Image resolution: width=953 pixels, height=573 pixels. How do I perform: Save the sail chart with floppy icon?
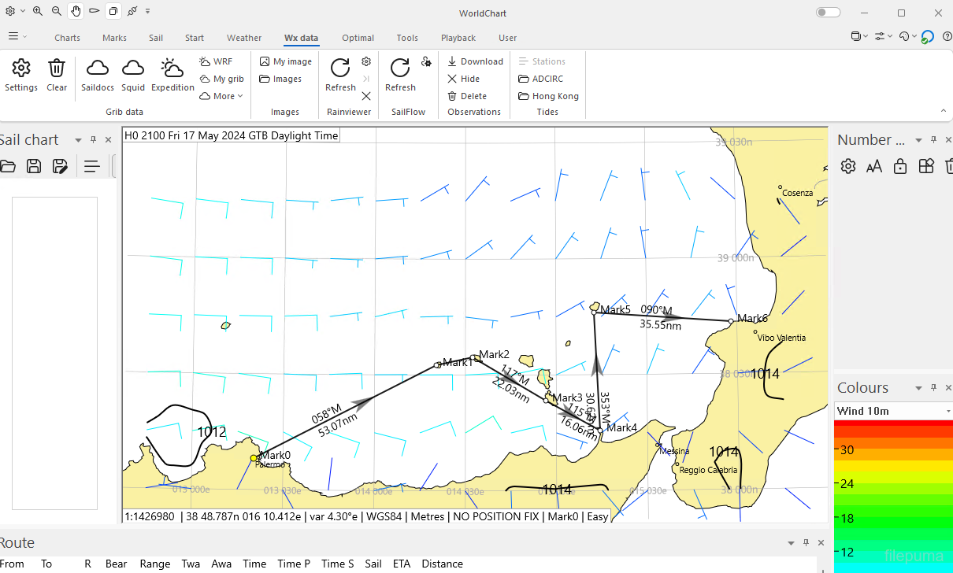tap(34, 166)
